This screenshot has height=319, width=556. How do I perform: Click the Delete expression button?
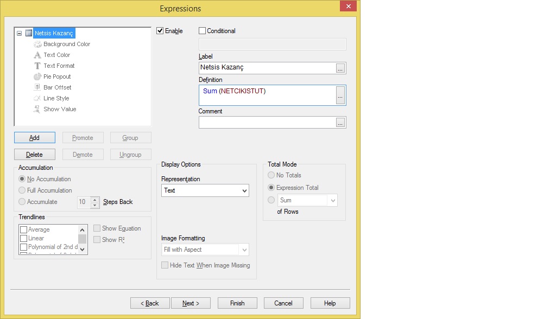pyautogui.click(x=34, y=155)
